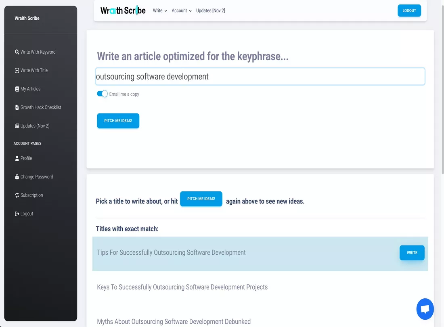Click the Wraith Scribe logo
444x327 pixels.
[x=123, y=11]
